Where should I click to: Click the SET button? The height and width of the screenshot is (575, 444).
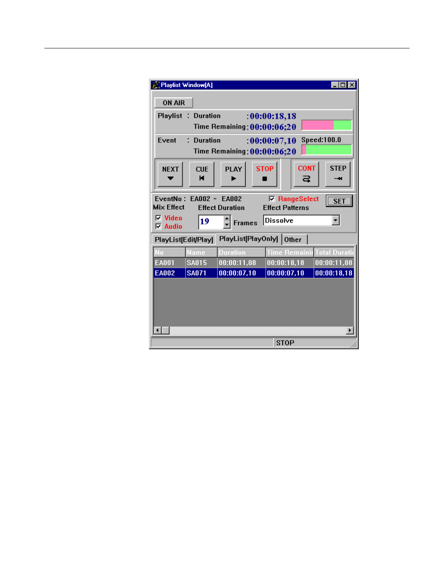(x=339, y=201)
